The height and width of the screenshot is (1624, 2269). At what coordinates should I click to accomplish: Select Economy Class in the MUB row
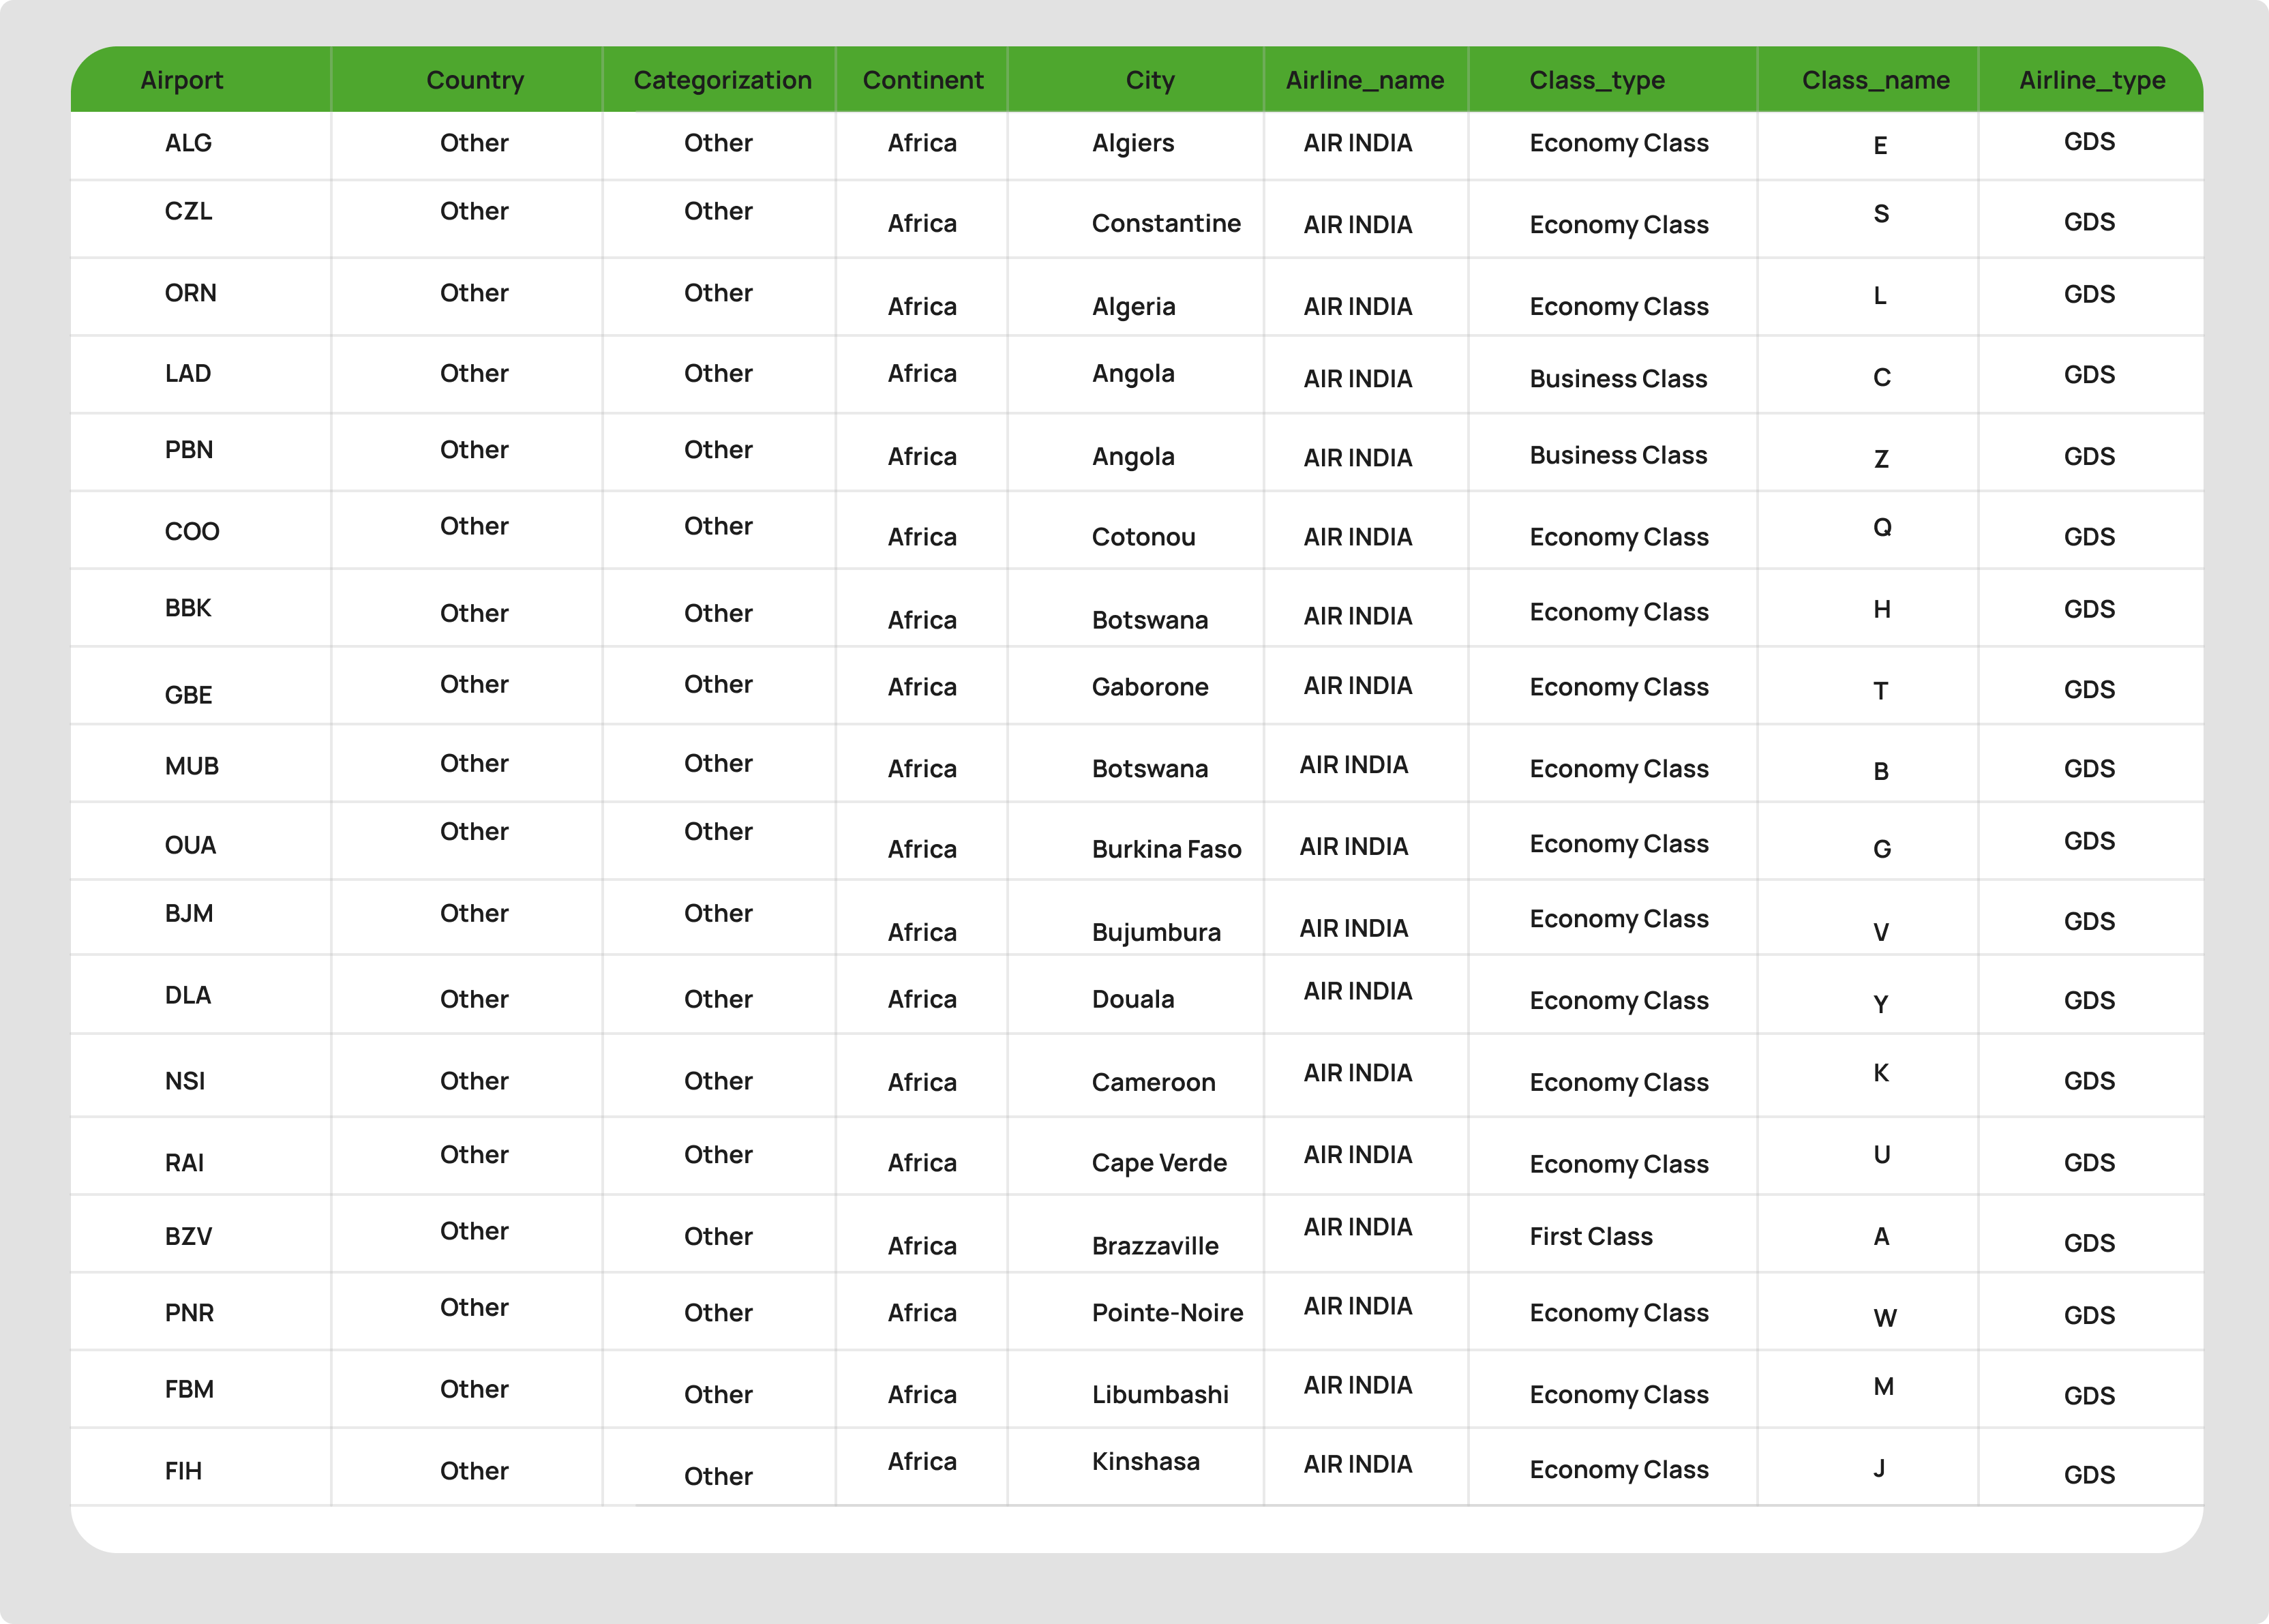tap(1619, 769)
